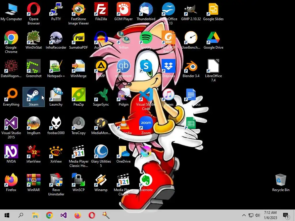Select the Audacity headphones icon

101,38
